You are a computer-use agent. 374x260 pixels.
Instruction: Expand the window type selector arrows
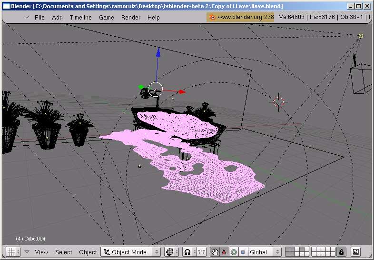click(x=18, y=252)
